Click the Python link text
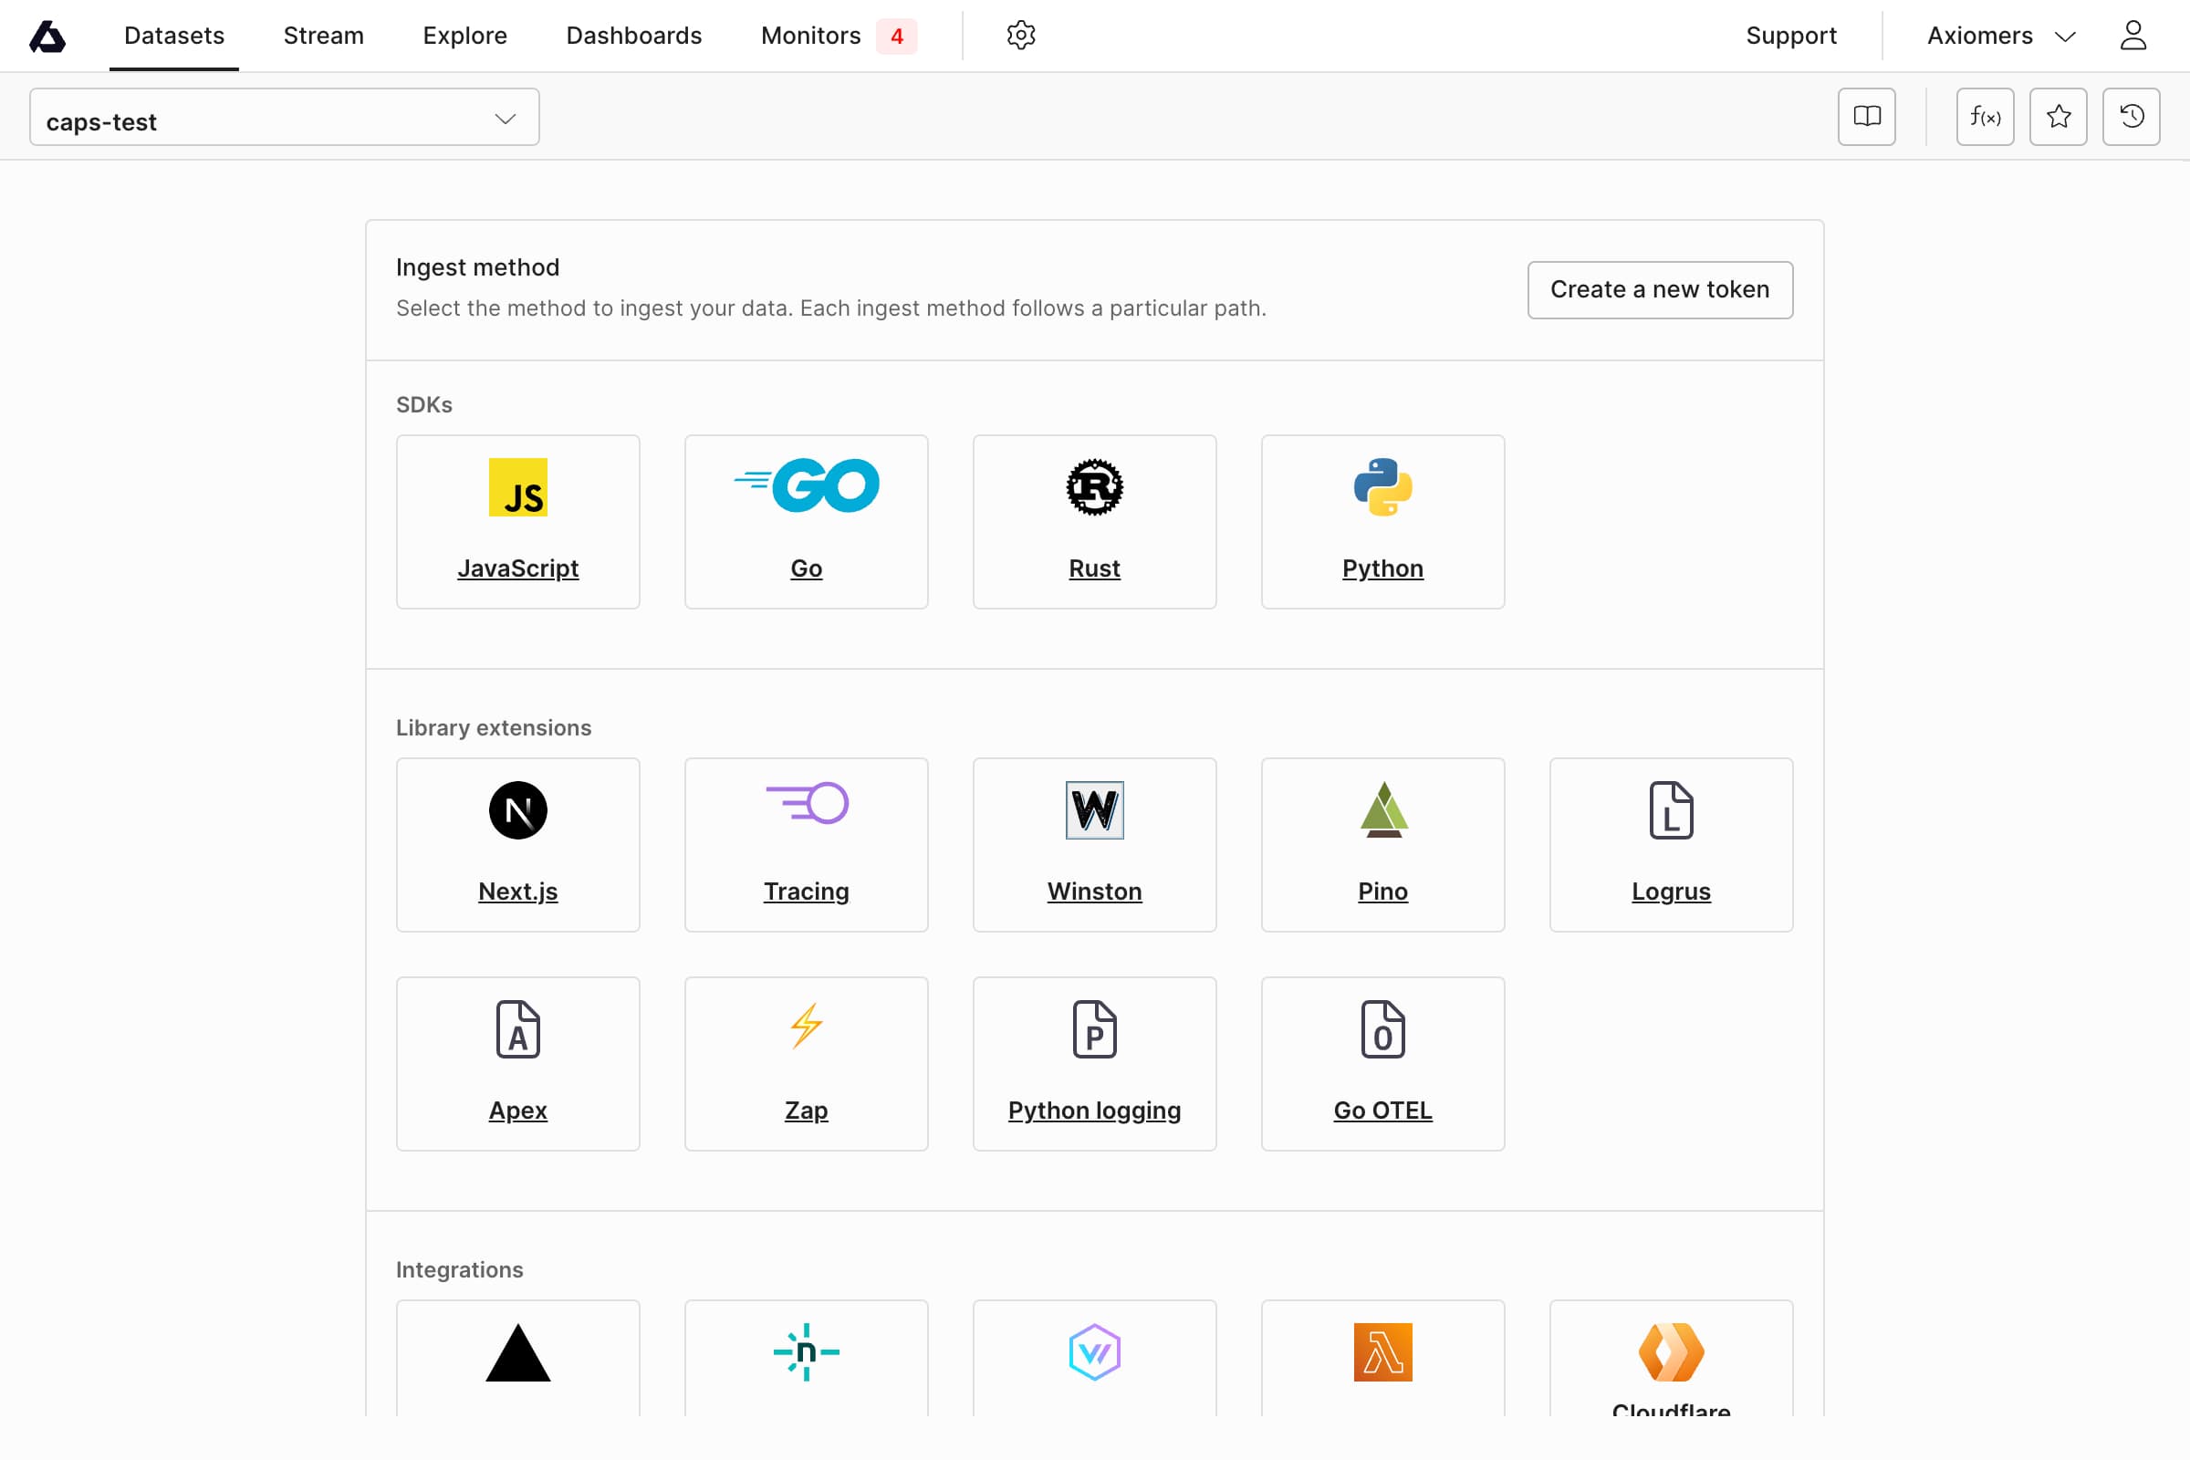Screen dimensions: 2190x1460 tap(1382, 568)
